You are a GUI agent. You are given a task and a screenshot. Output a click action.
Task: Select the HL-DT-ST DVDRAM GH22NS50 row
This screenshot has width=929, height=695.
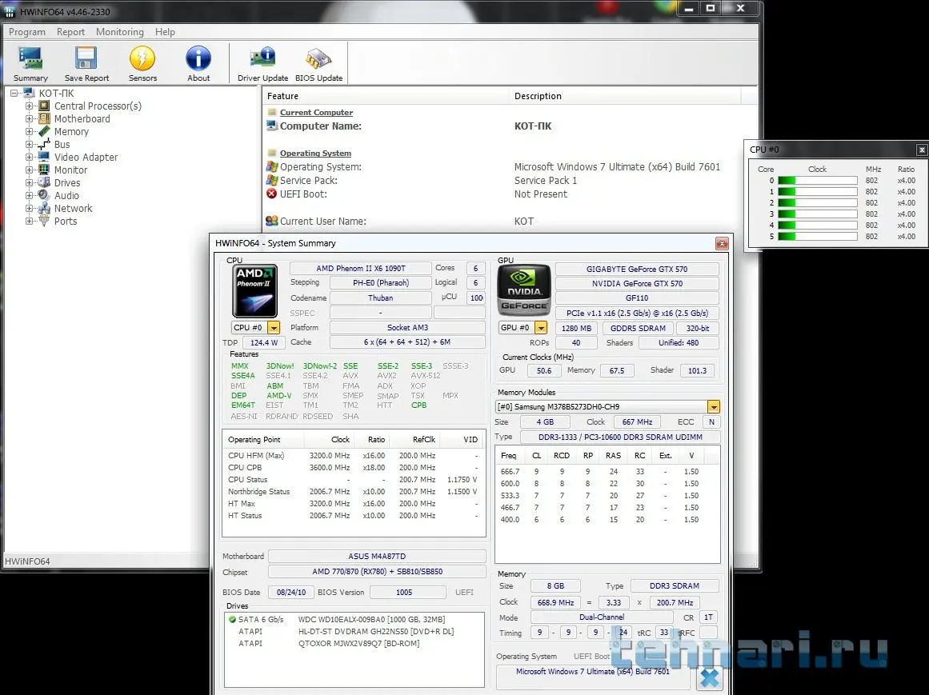(x=354, y=631)
